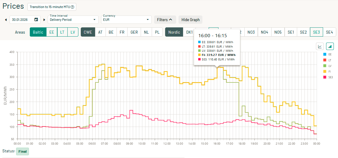Viewport: 338px width, 158px height.
Task: Click the date field showing 30.01.2026
Action: click(x=25, y=20)
